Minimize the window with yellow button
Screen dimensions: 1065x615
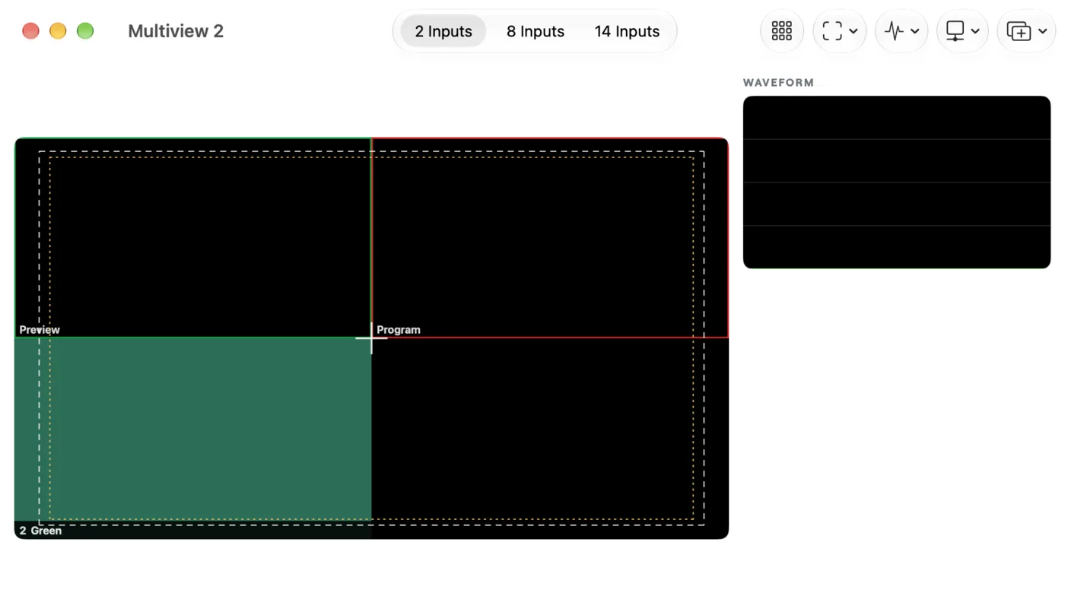[58, 31]
